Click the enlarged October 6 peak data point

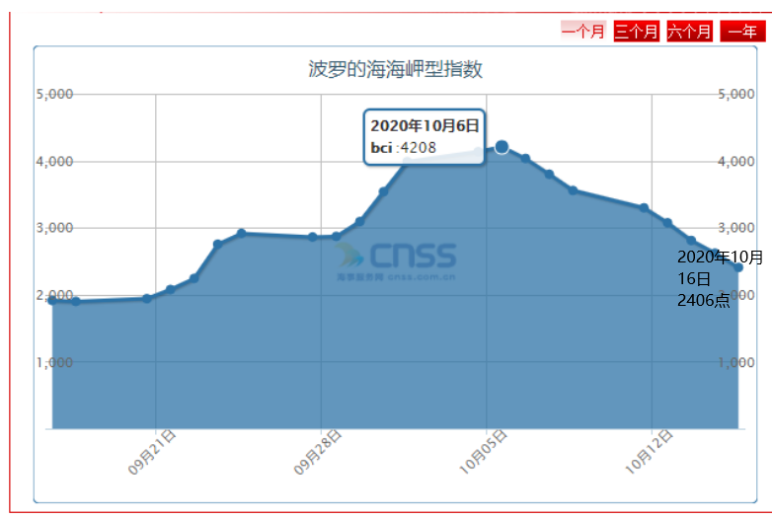point(502,147)
